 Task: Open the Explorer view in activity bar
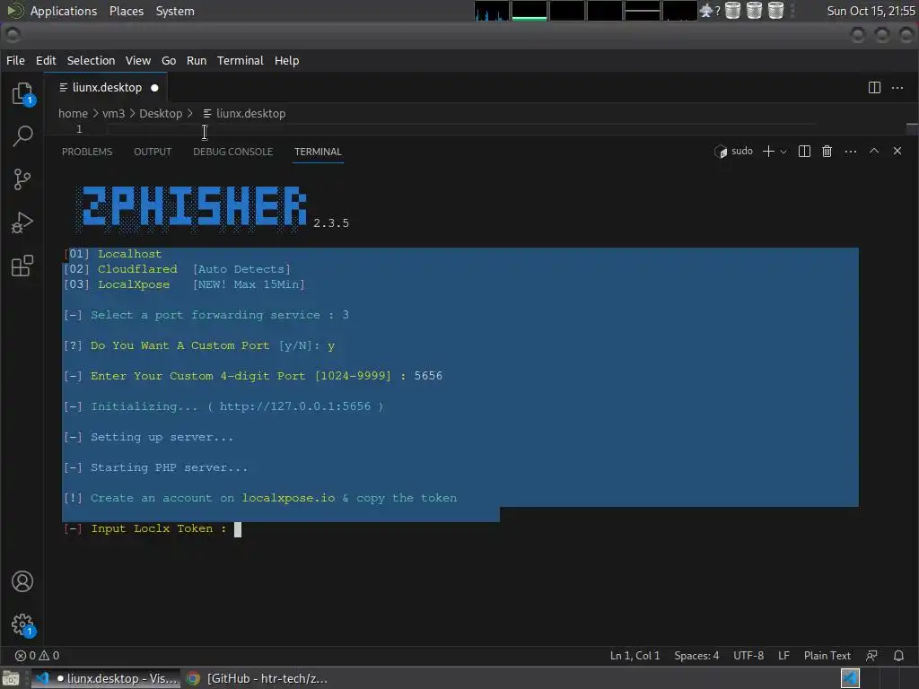tap(22, 93)
